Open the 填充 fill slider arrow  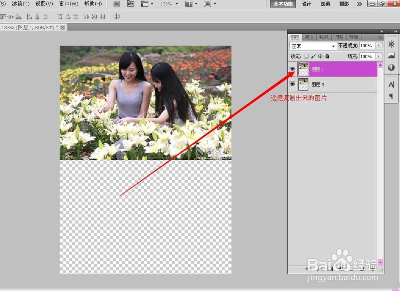click(x=379, y=56)
